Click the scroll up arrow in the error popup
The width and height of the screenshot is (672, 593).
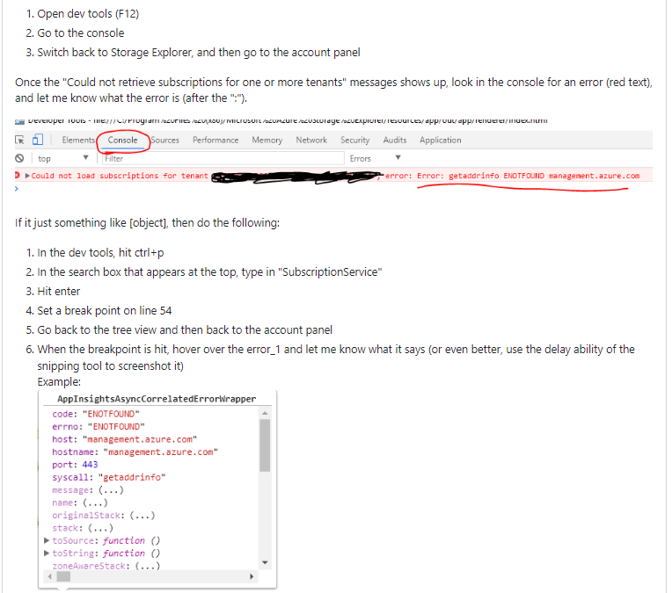265,413
